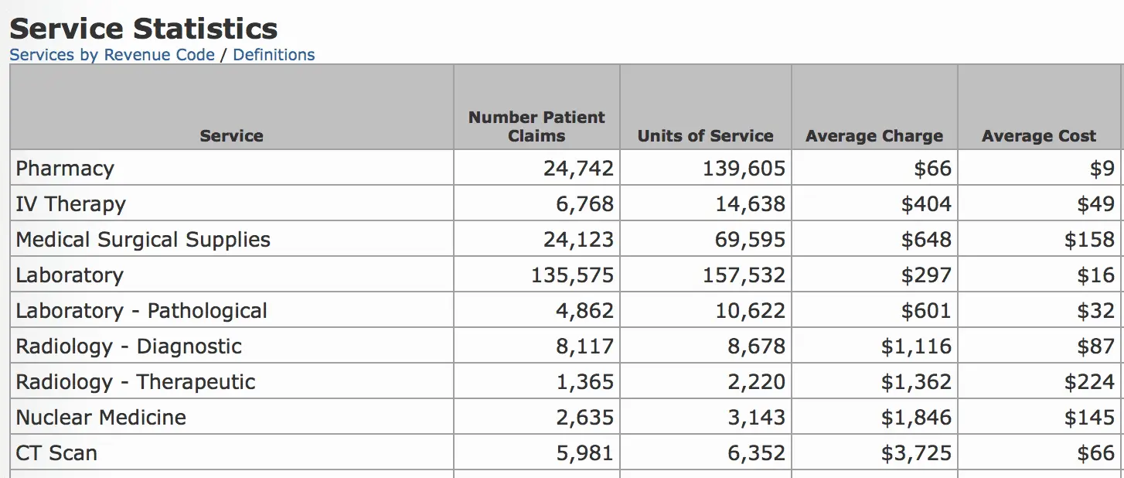Select the Pharmacy service row label
This screenshot has height=478, width=1124.
click(x=65, y=169)
